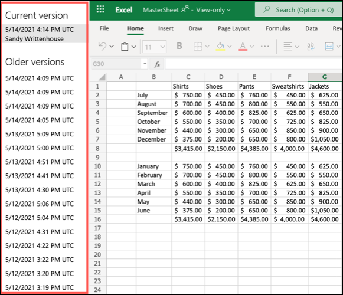Switch to the Formulas tab

pos(278,28)
